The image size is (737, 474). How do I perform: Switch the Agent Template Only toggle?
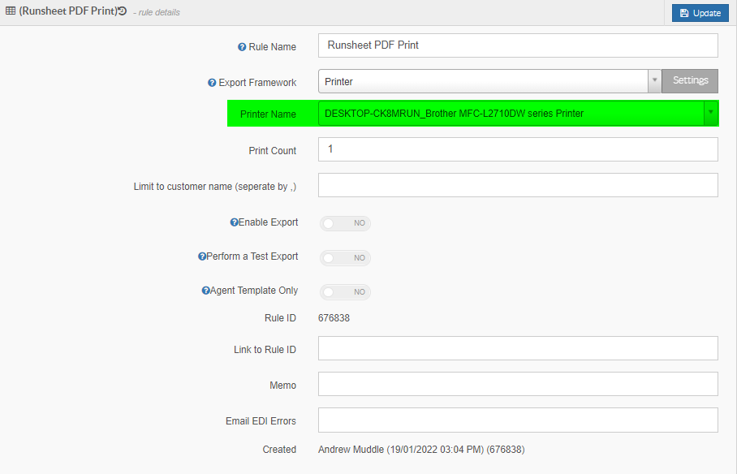pos(345,292)
